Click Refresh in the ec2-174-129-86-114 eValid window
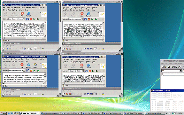Viewport: 184px width, 115px height. pos(28,65)
